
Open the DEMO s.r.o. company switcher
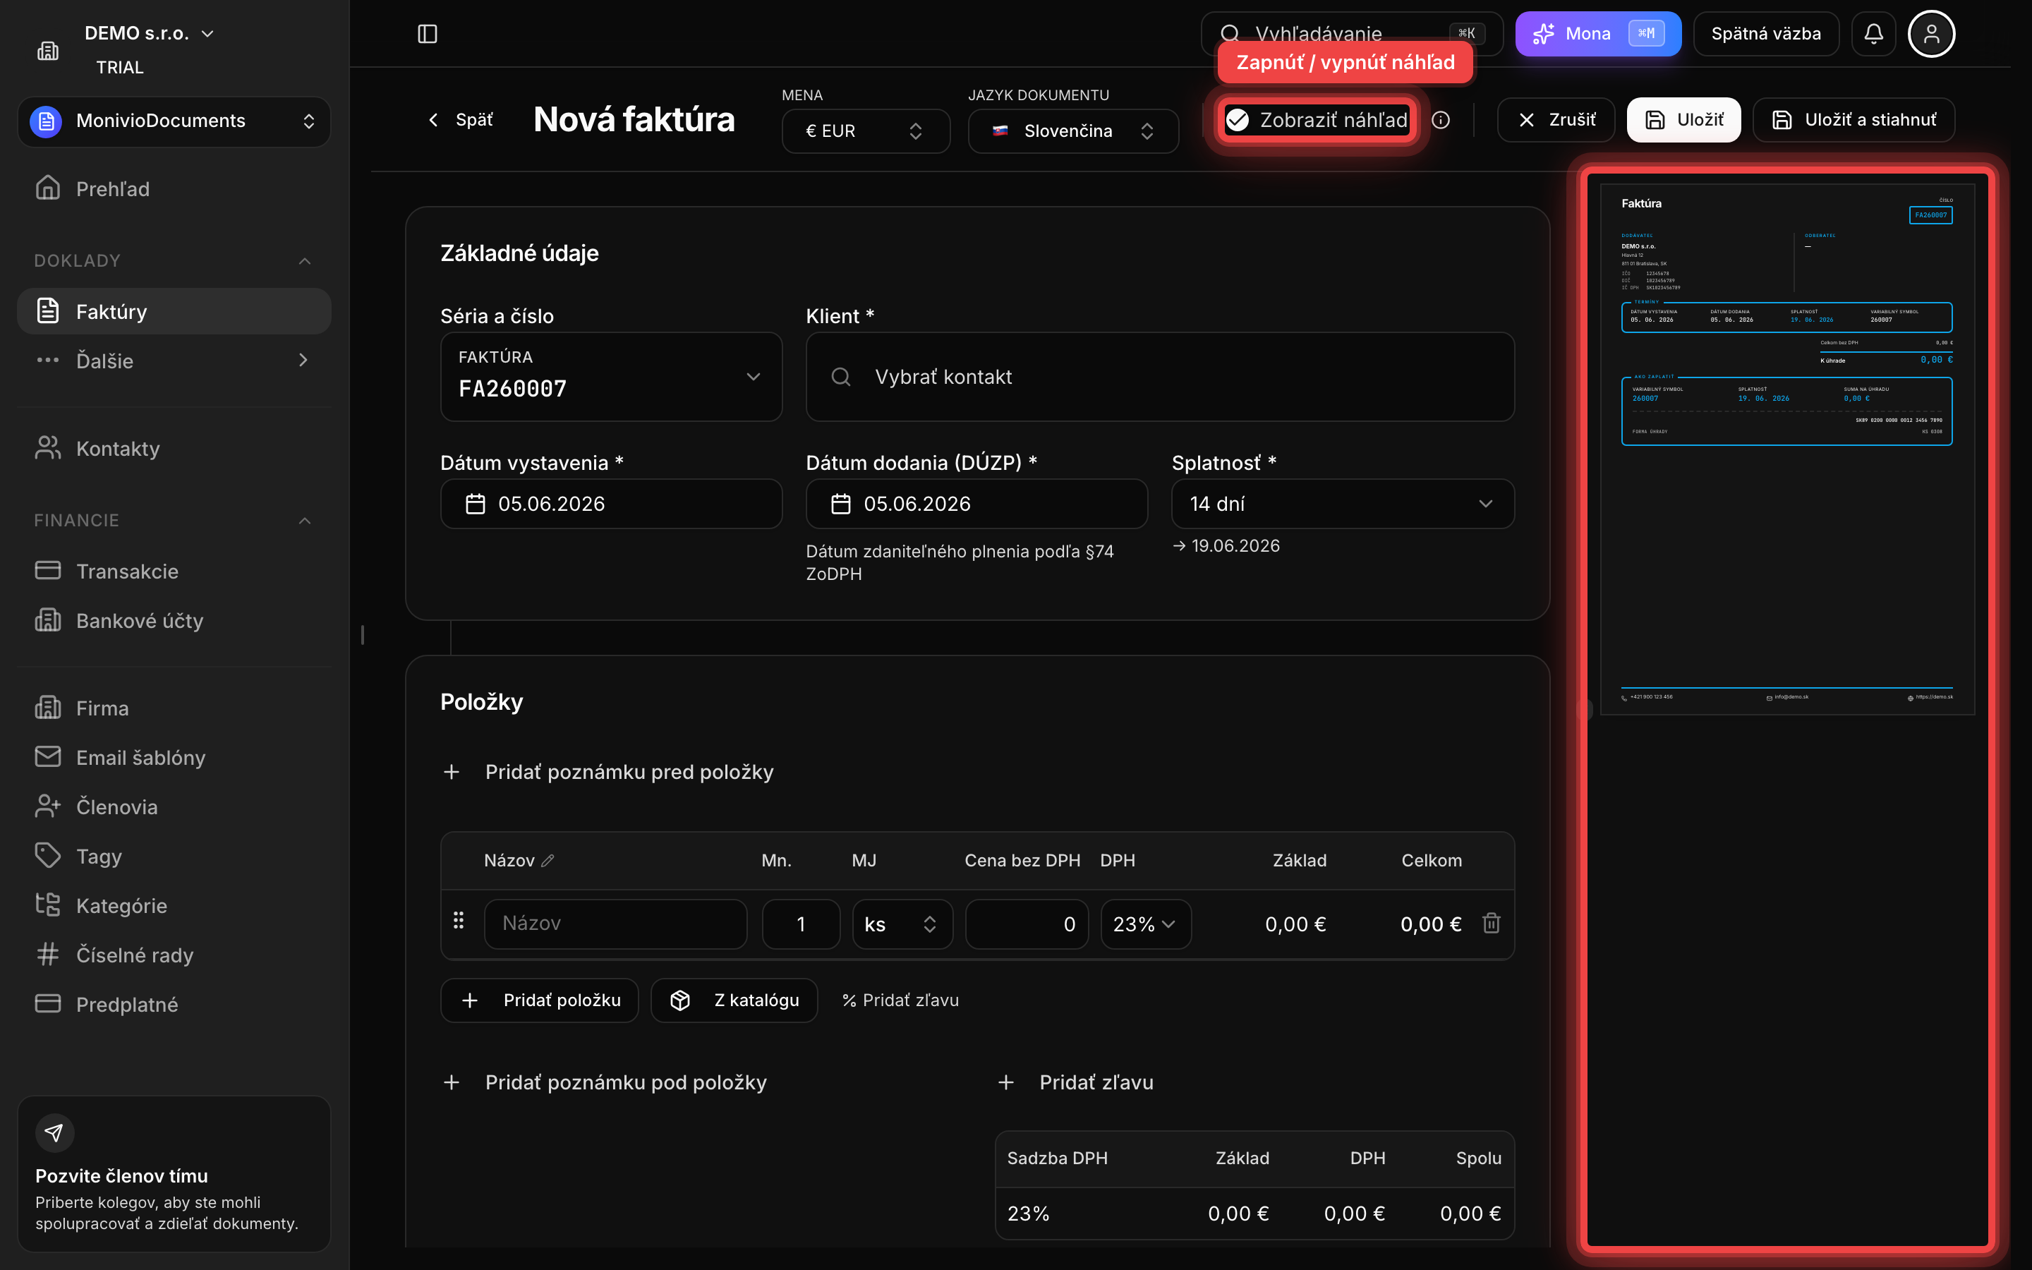[x=150, y=34]
